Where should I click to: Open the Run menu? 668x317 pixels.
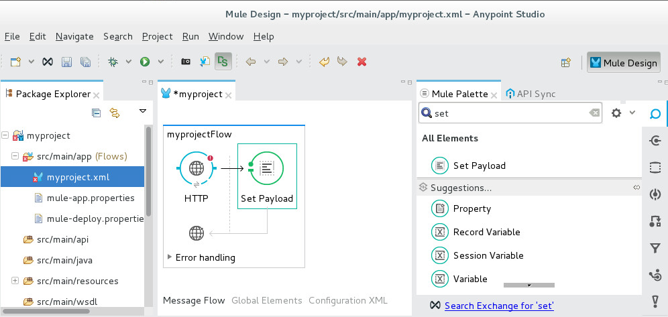[190, 37]
